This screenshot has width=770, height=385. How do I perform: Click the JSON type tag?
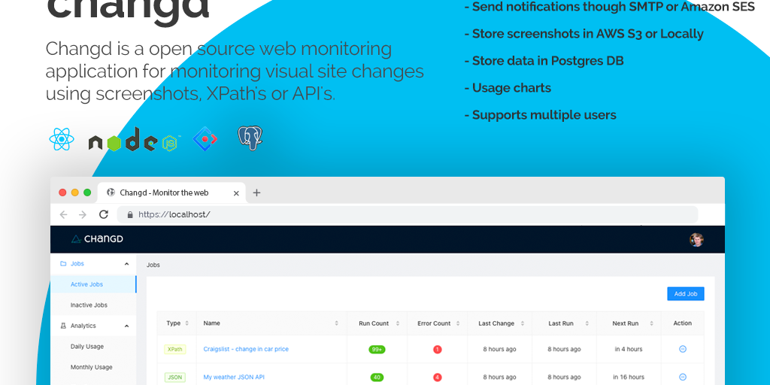174,377
